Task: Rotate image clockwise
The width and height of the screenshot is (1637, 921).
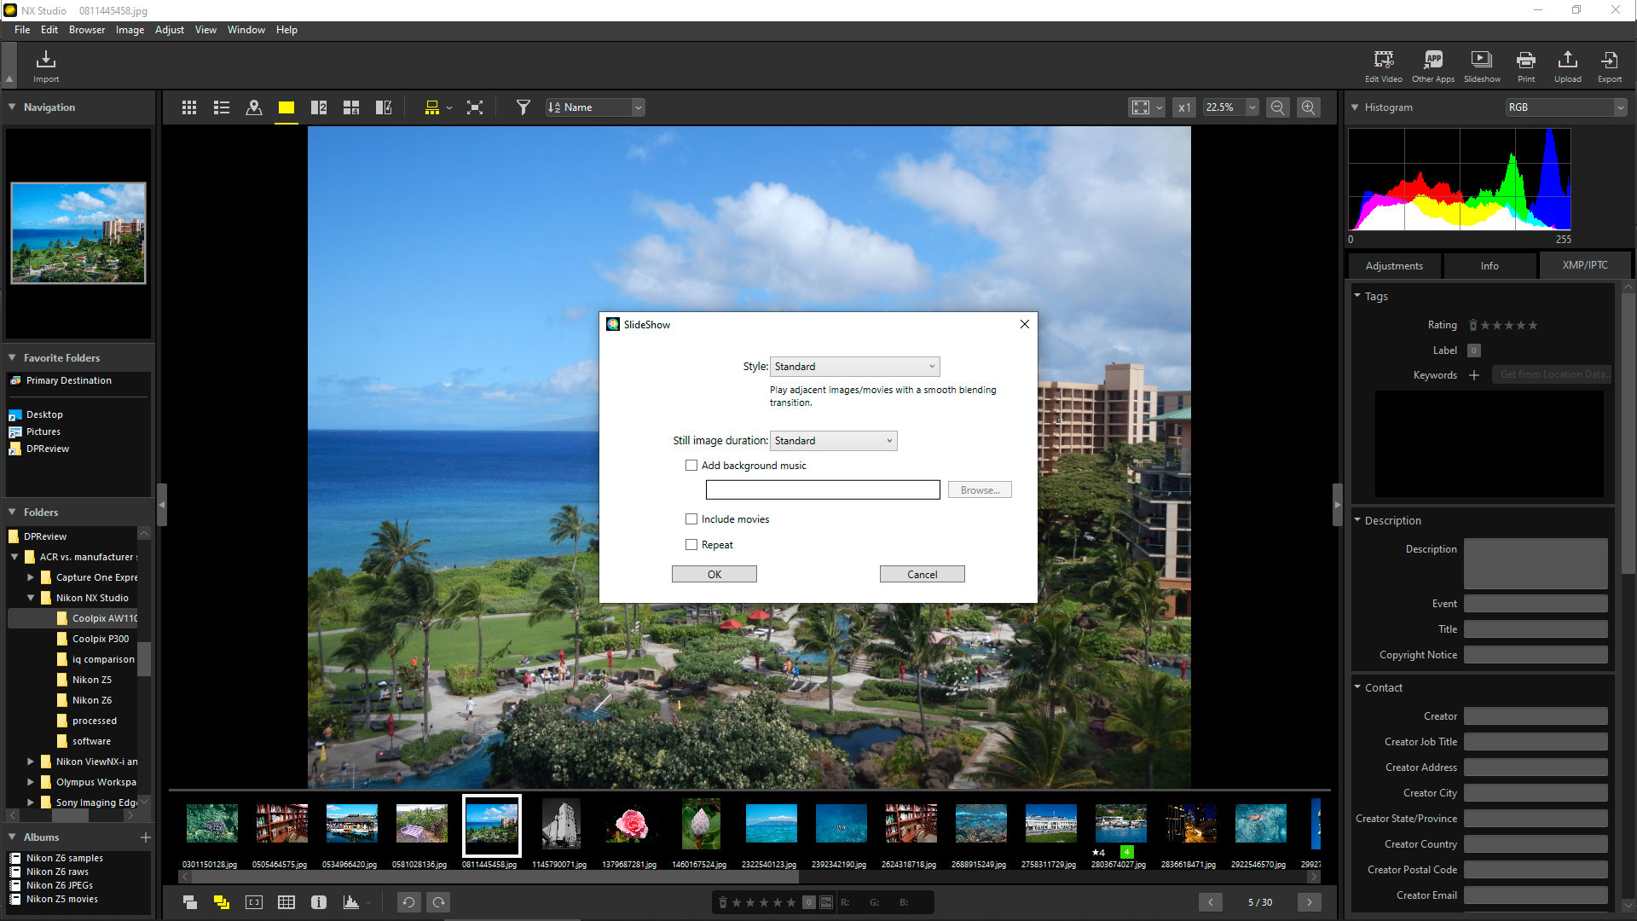Action: [439, 902]
